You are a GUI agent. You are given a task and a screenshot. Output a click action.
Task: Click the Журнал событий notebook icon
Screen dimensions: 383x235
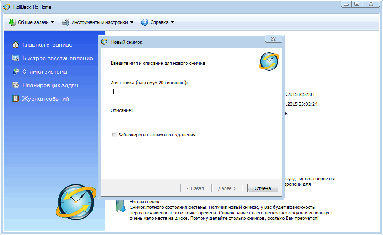(16, 99)
